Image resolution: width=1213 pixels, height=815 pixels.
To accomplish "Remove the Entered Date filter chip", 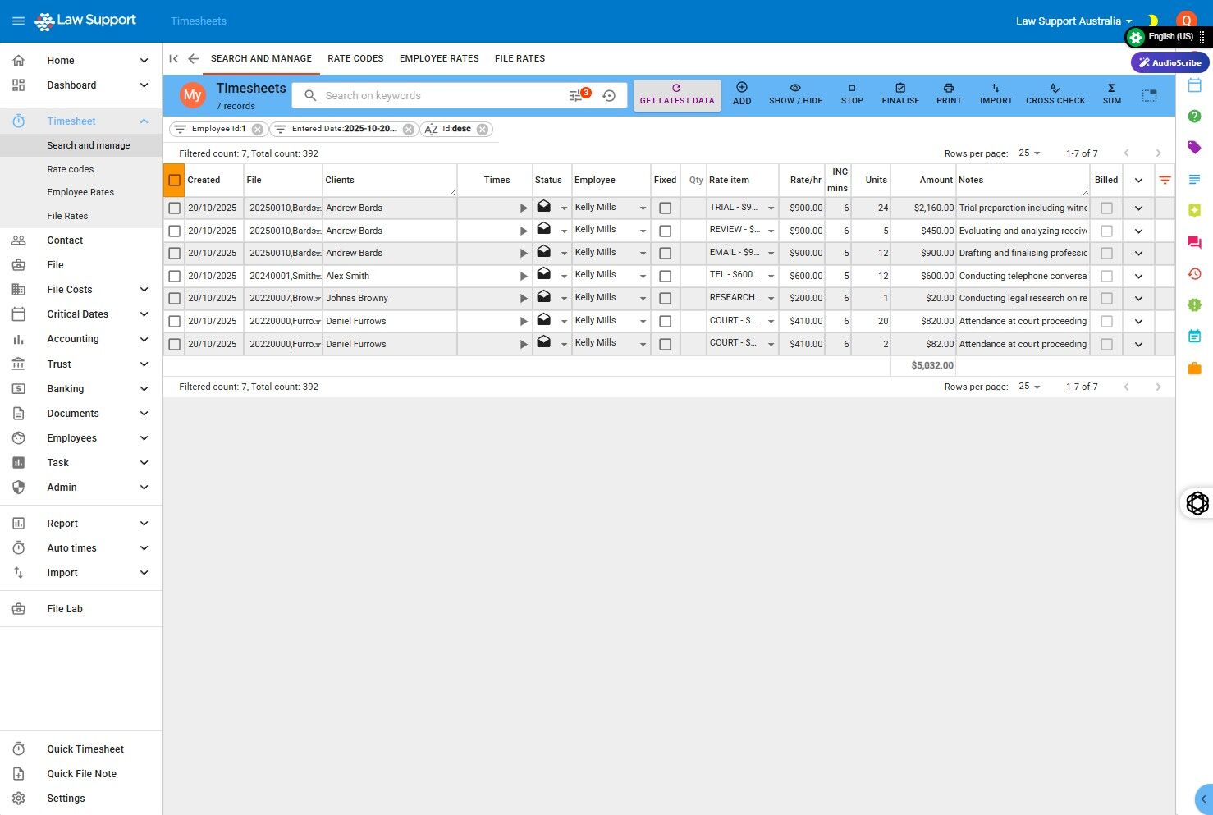I will tap(409, 129).
